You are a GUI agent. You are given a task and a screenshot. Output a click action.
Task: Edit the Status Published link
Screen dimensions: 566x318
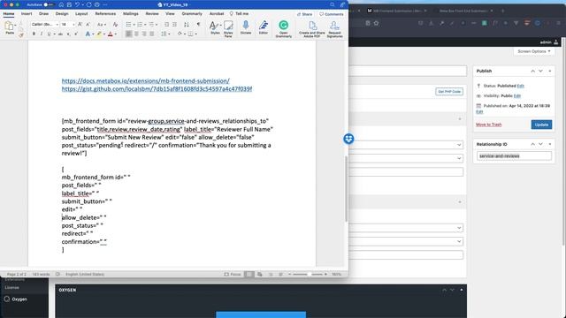point(521,86)
